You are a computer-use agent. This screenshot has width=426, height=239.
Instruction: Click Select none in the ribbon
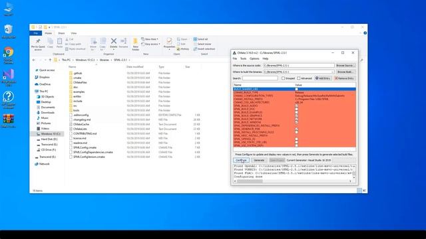202,44
